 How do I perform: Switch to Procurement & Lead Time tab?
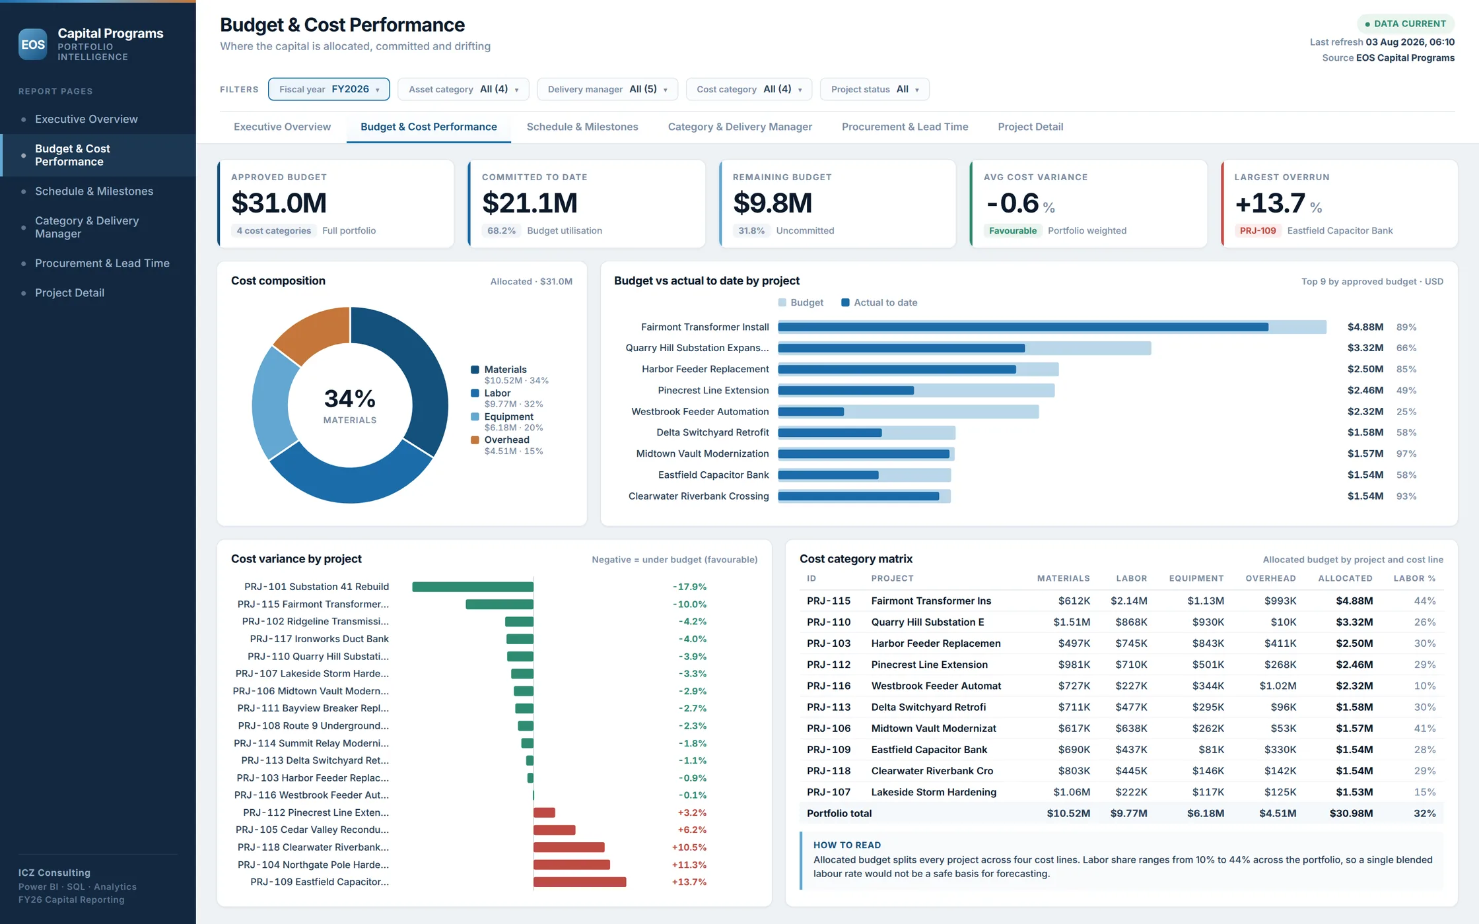click(x=905, y=127)
